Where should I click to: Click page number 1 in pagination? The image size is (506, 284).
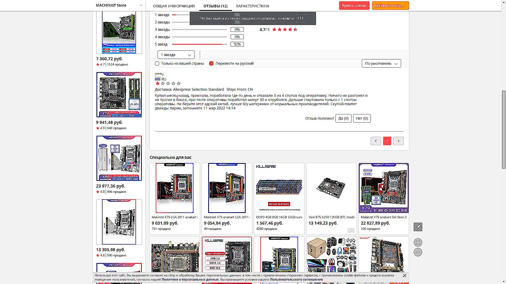point(387,141)
